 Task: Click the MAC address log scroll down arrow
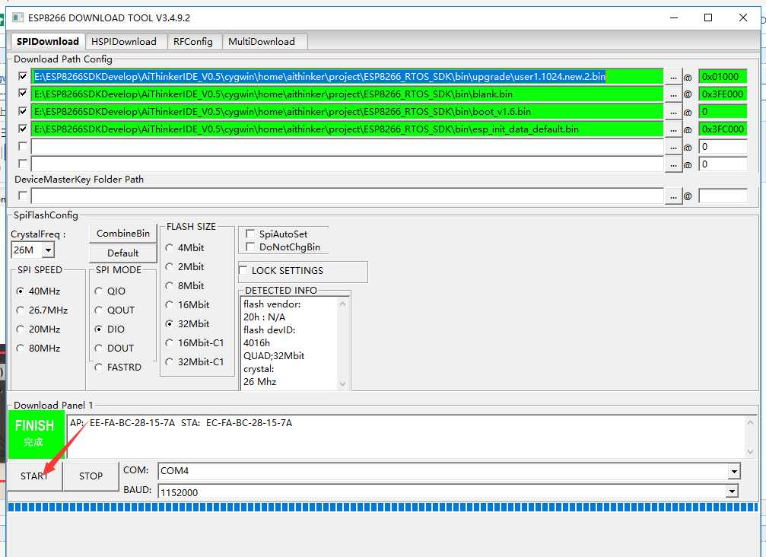750,452
